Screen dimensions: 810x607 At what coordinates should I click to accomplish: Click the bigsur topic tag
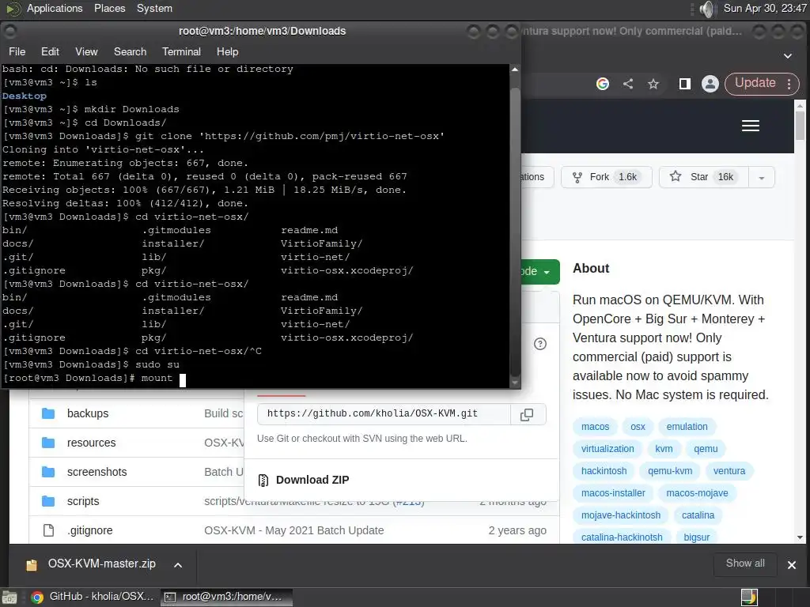(696, 537)
